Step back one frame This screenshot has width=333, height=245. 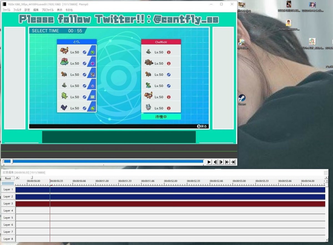click(215, 162)
